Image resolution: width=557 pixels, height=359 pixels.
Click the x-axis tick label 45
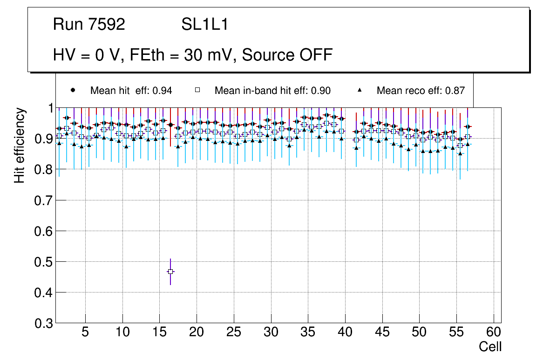pyautogui.click(x=382, y=333)
